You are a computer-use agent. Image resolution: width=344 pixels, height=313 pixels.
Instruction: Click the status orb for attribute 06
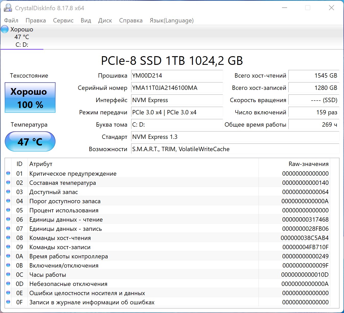pos(8,219)
